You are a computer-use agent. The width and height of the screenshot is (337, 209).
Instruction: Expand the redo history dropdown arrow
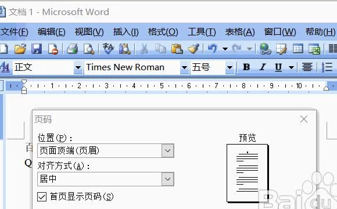pos(249,49)
